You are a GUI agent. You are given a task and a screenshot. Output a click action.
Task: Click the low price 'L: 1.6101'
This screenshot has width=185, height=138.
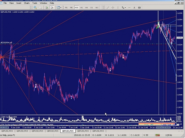point(122,135)
